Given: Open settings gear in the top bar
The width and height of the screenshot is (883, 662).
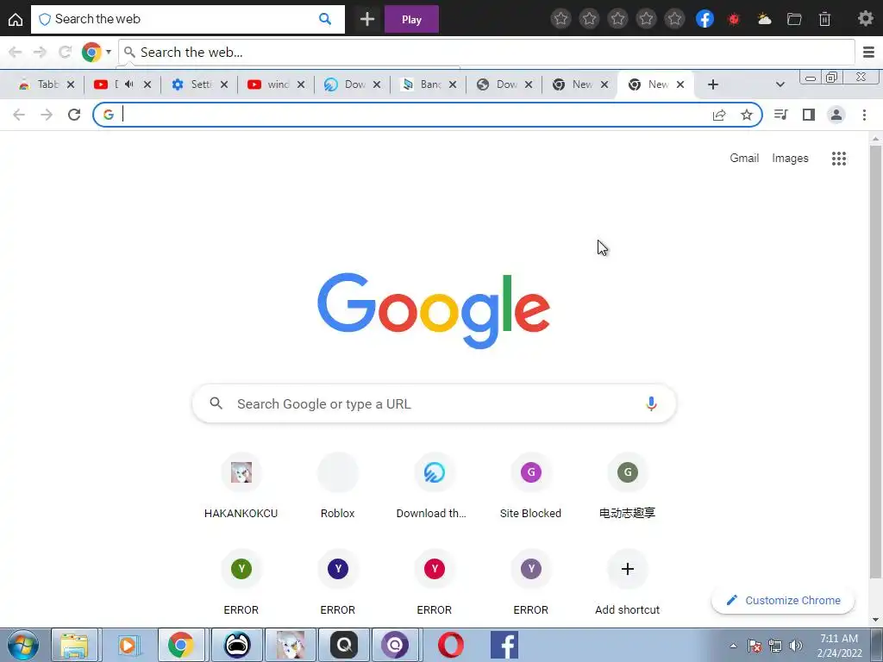Looking at the screenshot, I should click(x=866, y=19).
